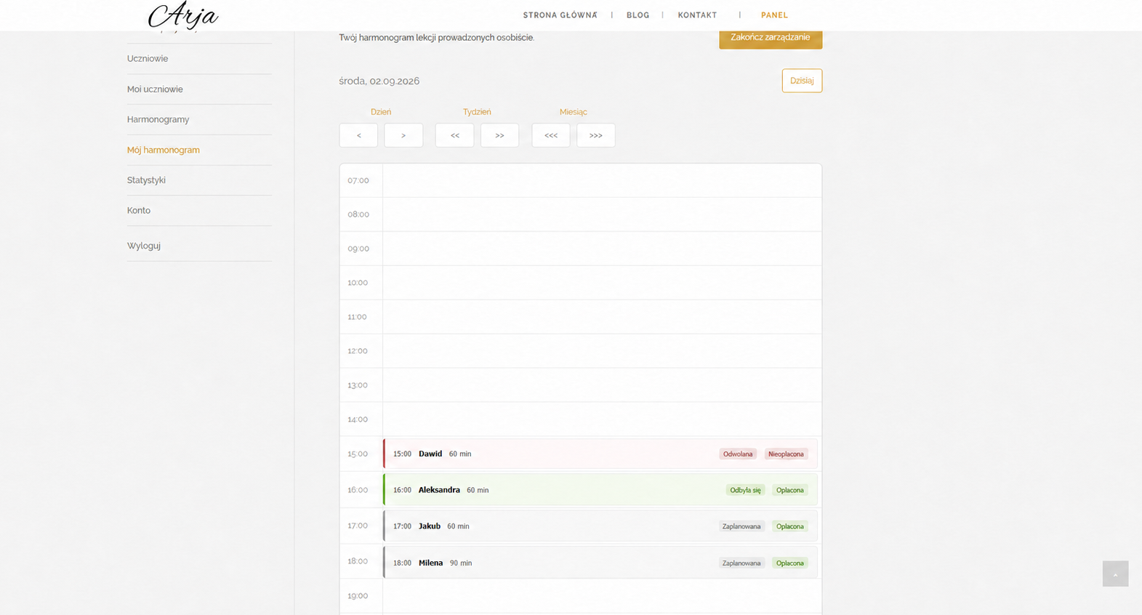Click the Dzień label above day buttons

coord(381,112)
